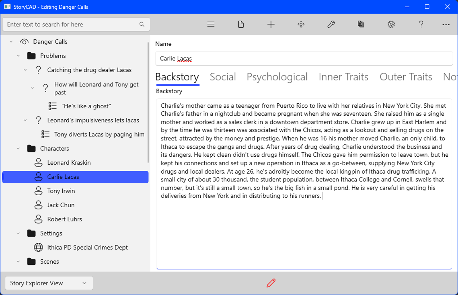Click the plus Add element icon
This screenshot has width=458, height=295.
271,24
